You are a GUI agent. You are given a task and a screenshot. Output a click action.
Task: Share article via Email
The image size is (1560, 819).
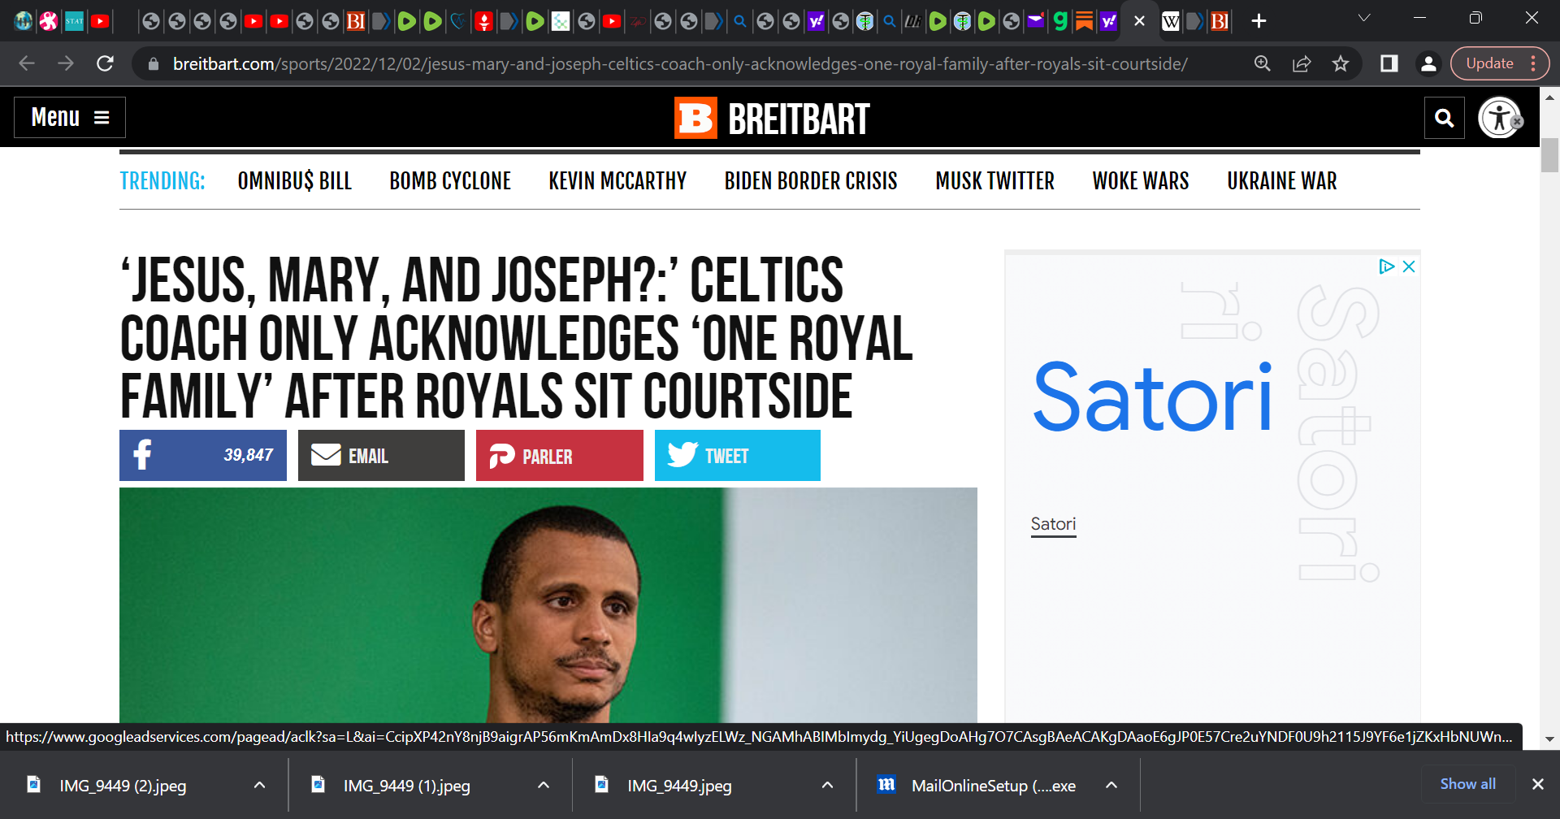point(381,455)
